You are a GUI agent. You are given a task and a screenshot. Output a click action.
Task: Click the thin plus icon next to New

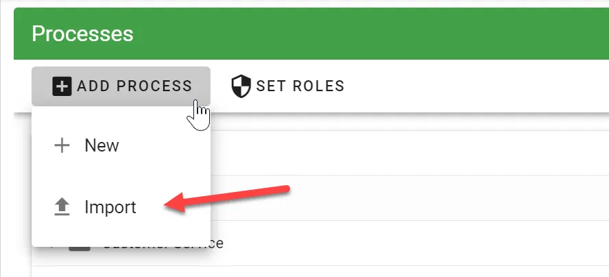click(62, 145)
